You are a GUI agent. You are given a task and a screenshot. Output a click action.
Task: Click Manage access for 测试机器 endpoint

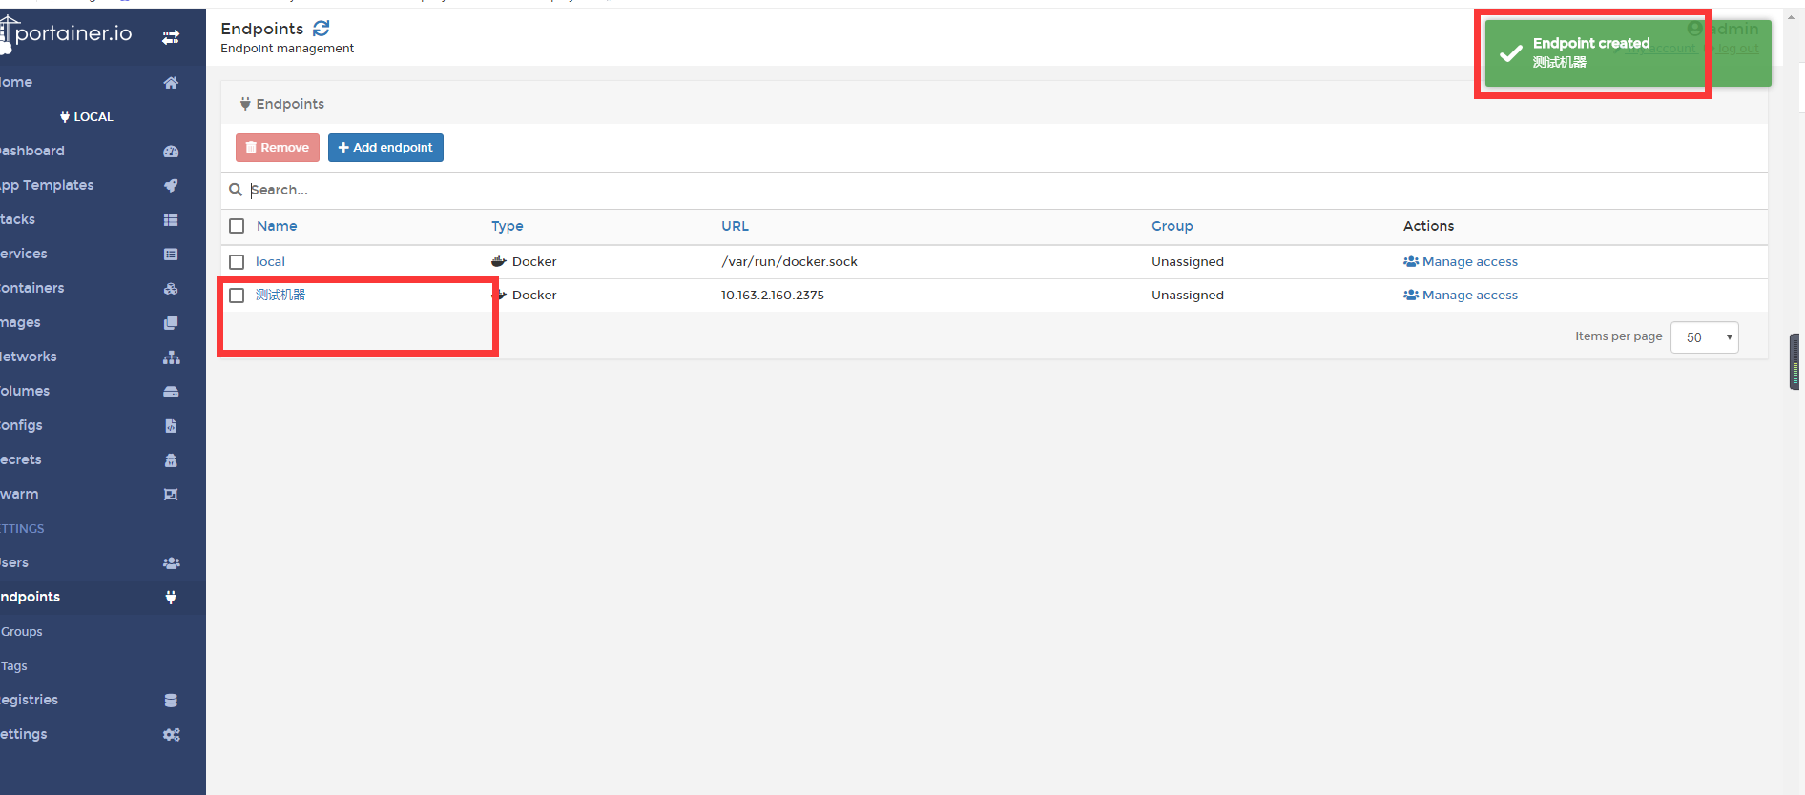1461,295
